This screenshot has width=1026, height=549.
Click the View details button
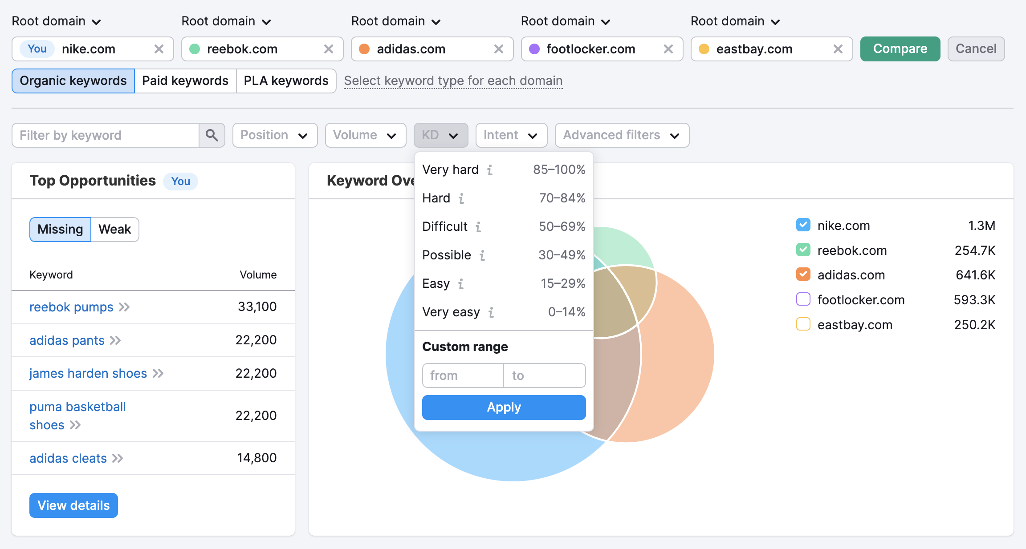pos(73,504)
